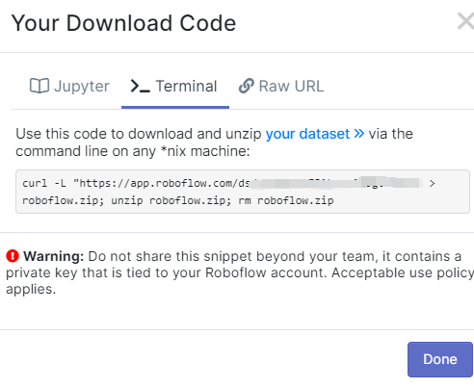Click the Jupyter notebook book icon
The width and height of the screenshot is (474, 388).
(x=39, y=86)
